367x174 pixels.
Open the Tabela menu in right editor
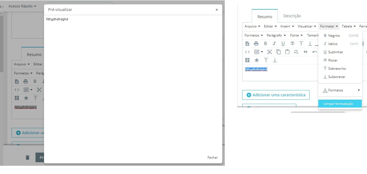click(x=349, y=26)
